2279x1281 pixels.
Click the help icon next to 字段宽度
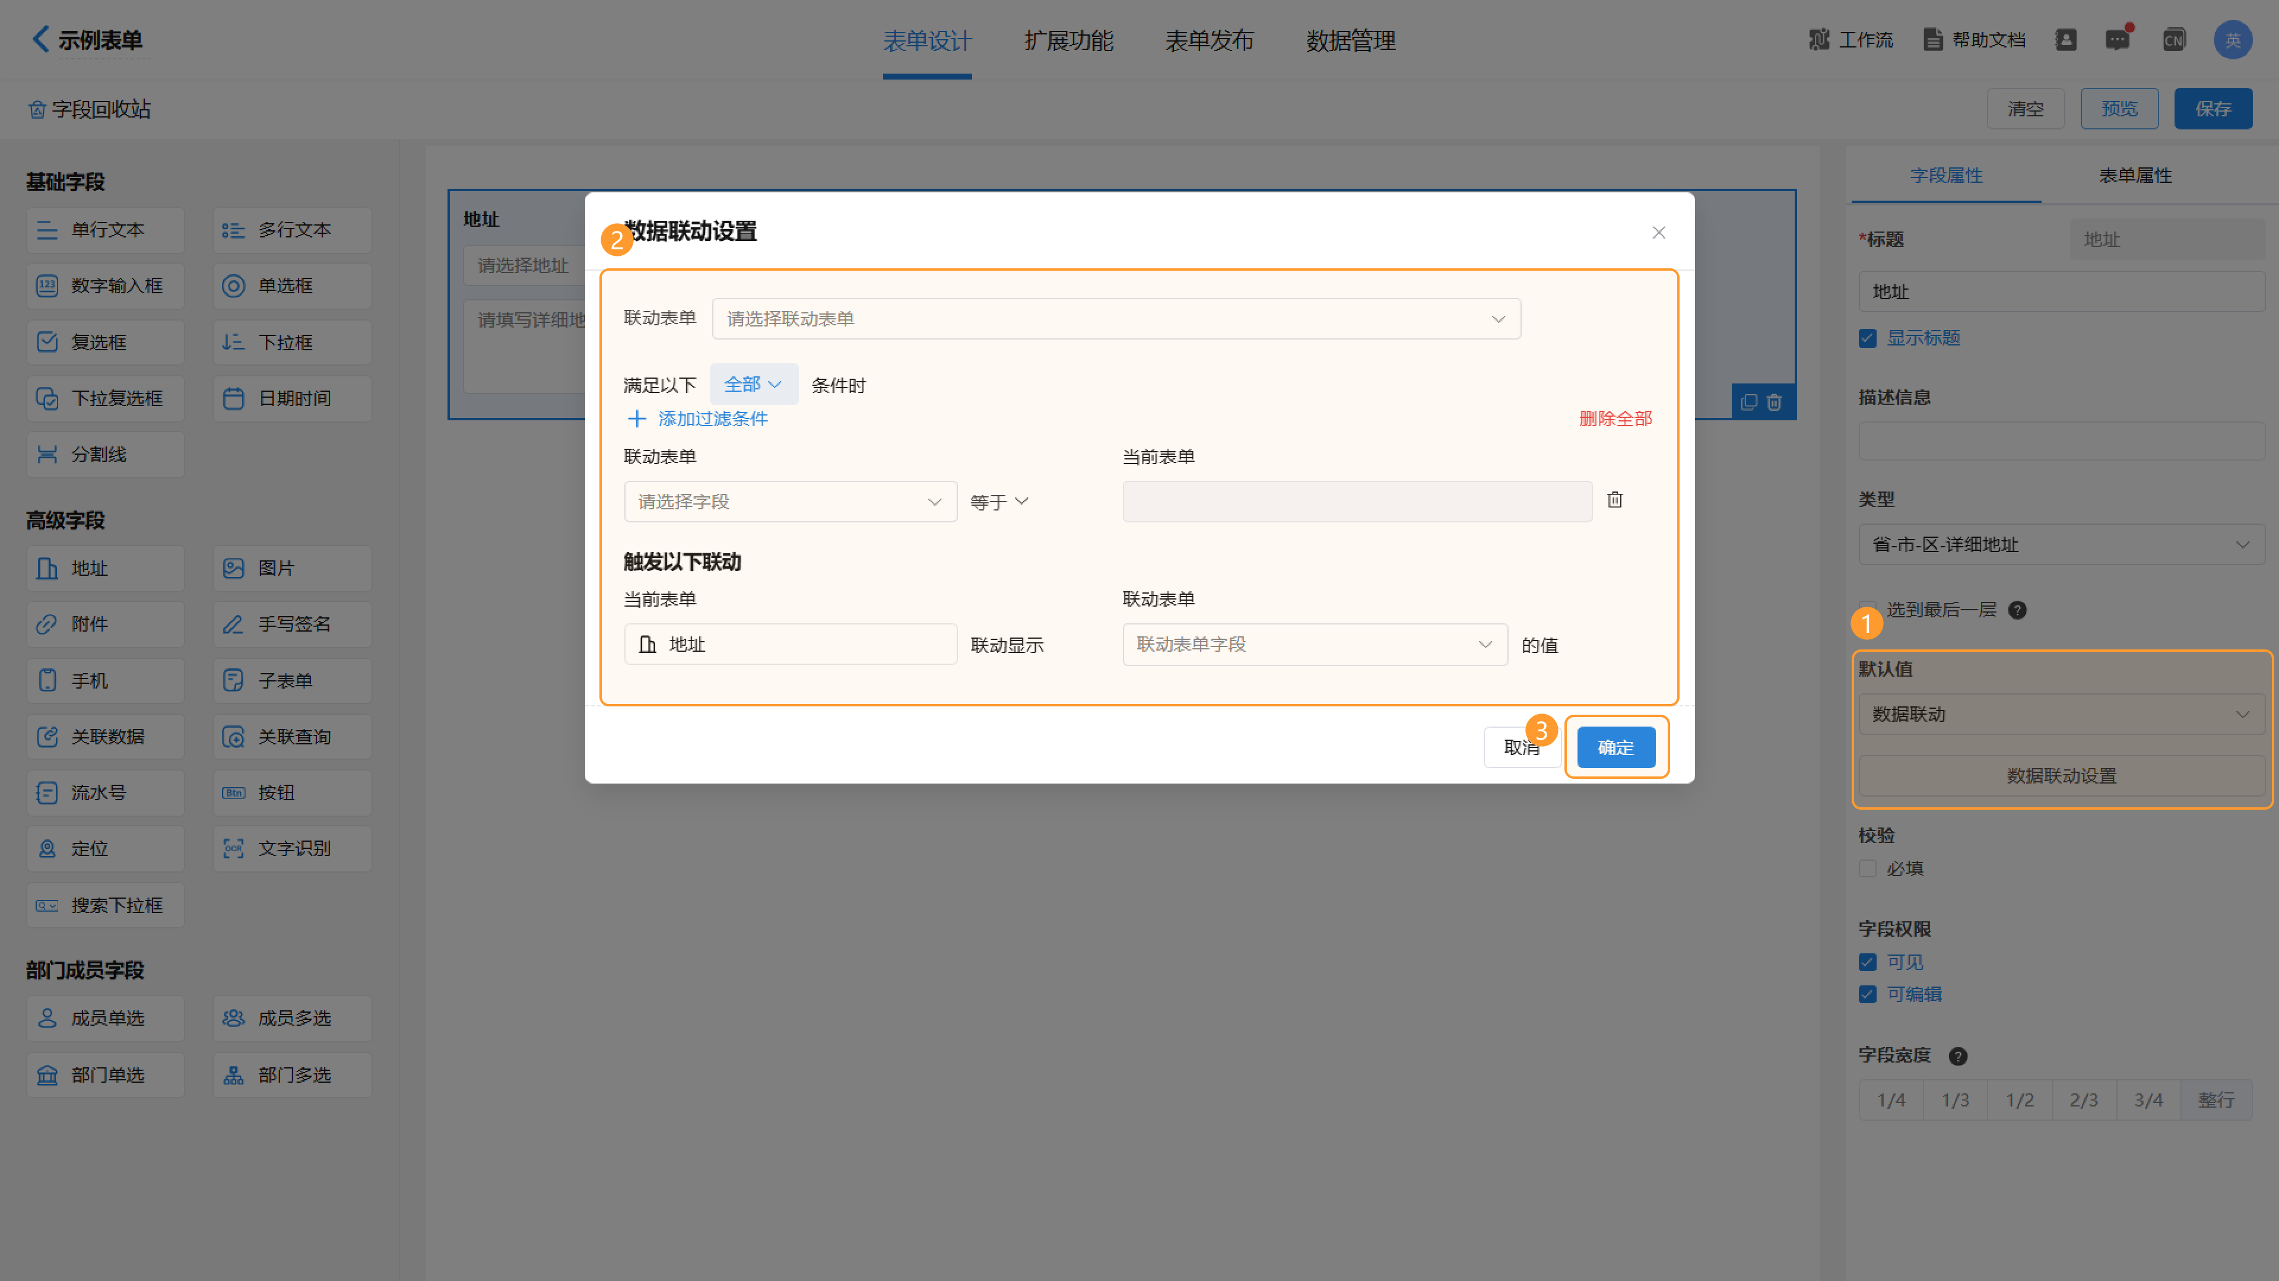click(x=1958, y=1056)
